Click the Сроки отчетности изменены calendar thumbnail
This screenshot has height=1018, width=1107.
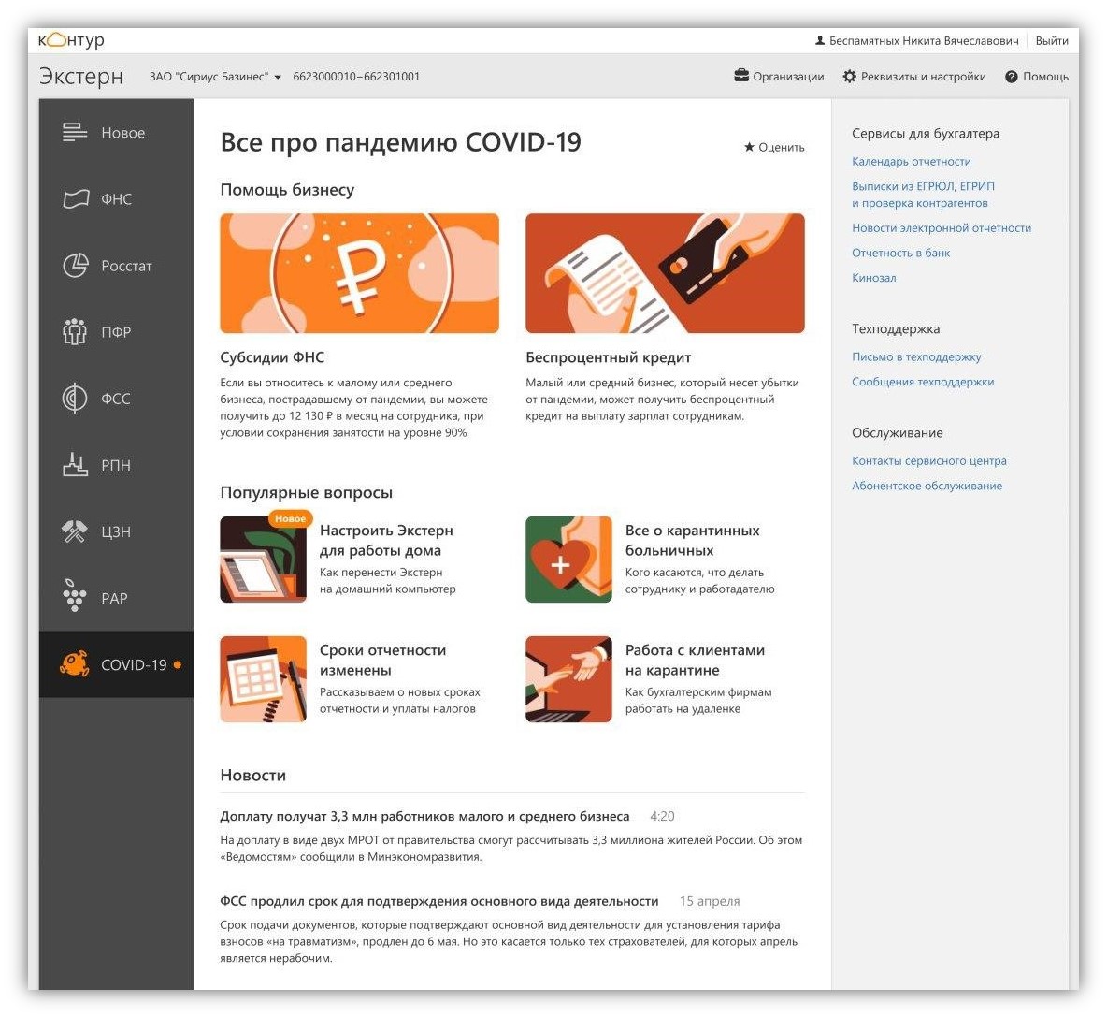(264, 679)
